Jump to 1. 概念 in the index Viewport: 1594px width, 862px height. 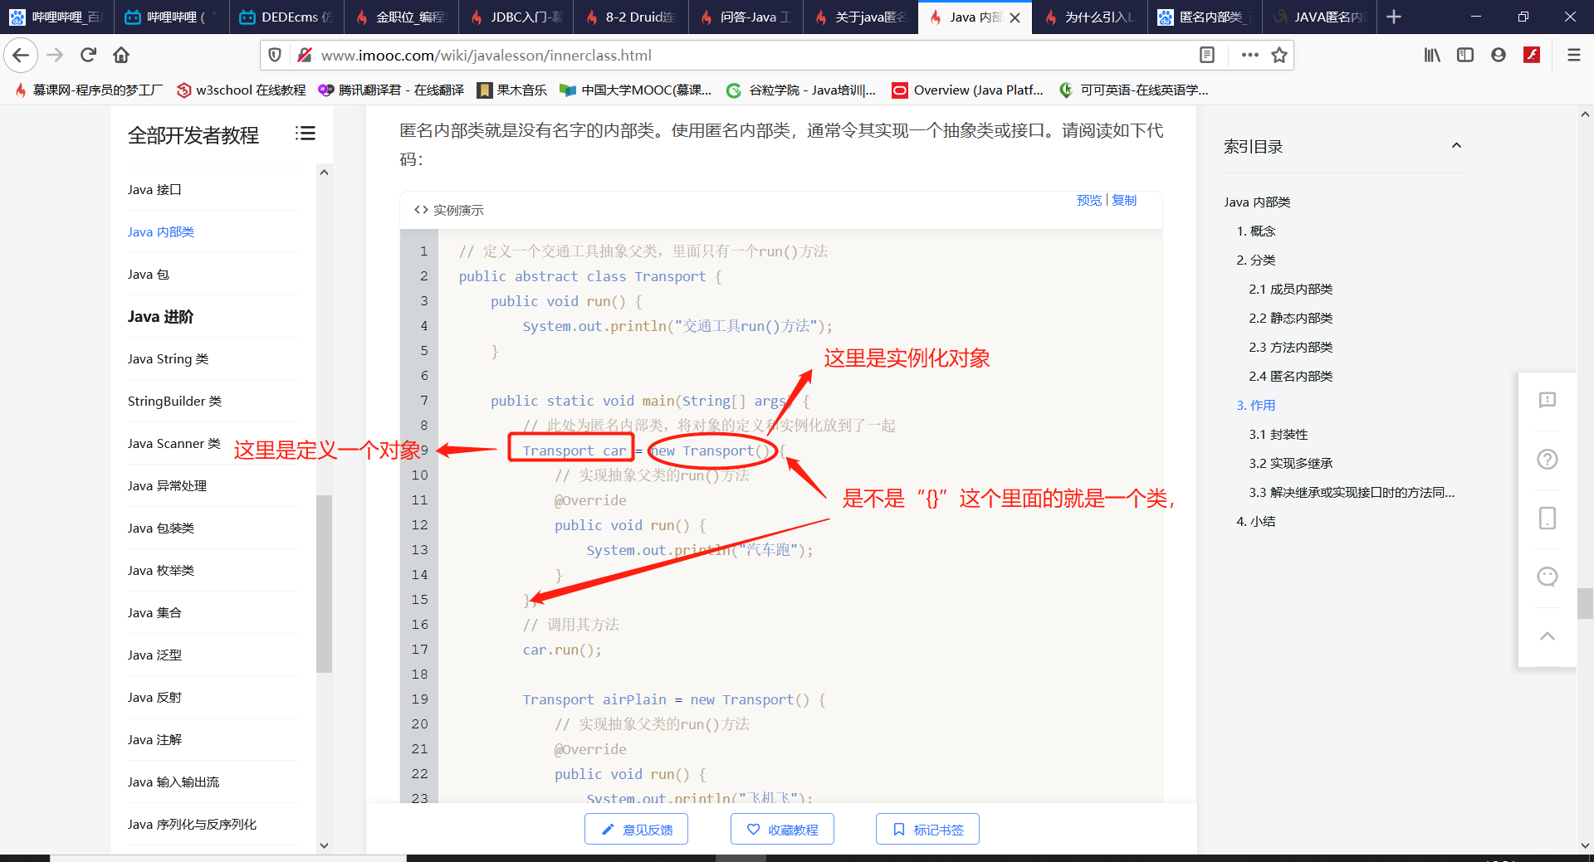click(x=1255, y=231)
